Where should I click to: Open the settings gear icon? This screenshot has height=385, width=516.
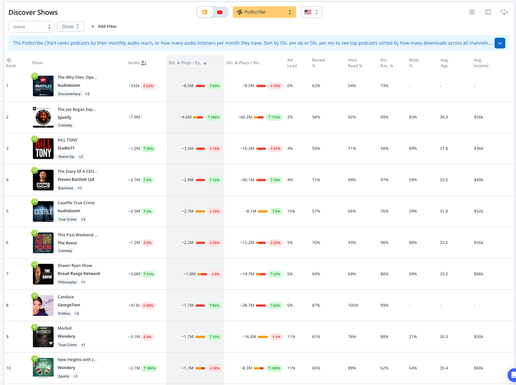472,12
